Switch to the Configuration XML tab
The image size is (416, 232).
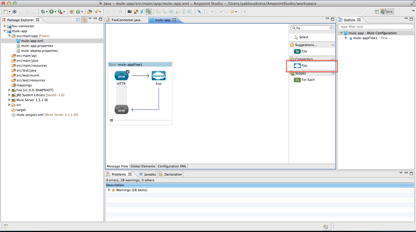pyautogui.click(x=172, y=166)
